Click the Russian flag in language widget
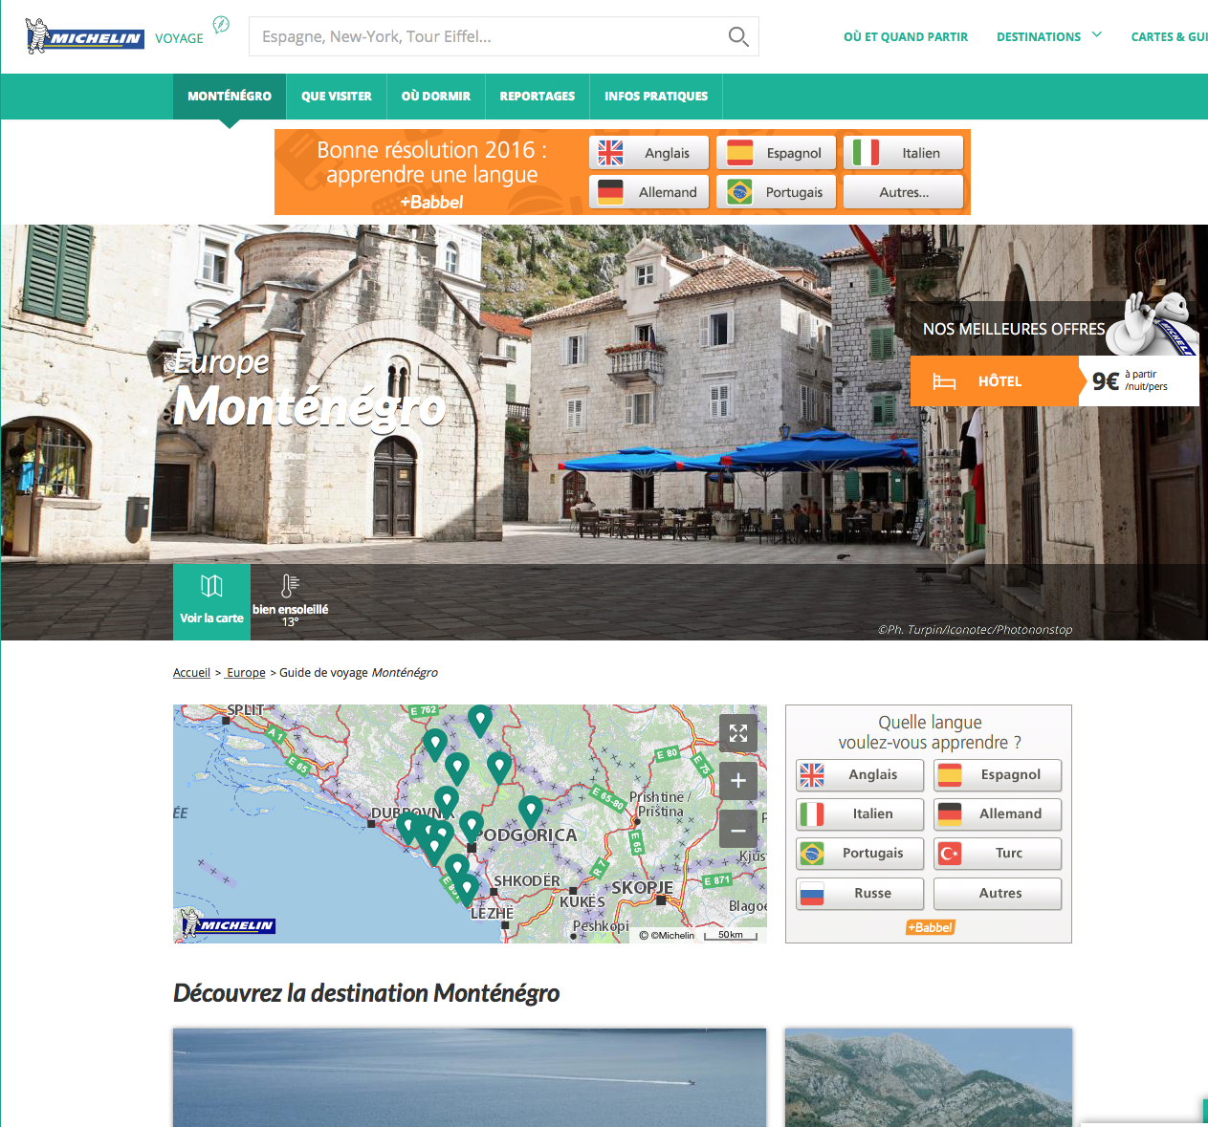This screenshot has width=1208, height=1127. 812,893
